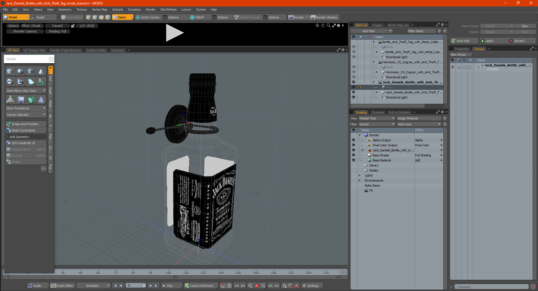Click the Command input field
Viewport: 538px width, 291px height.
point(491,287)
